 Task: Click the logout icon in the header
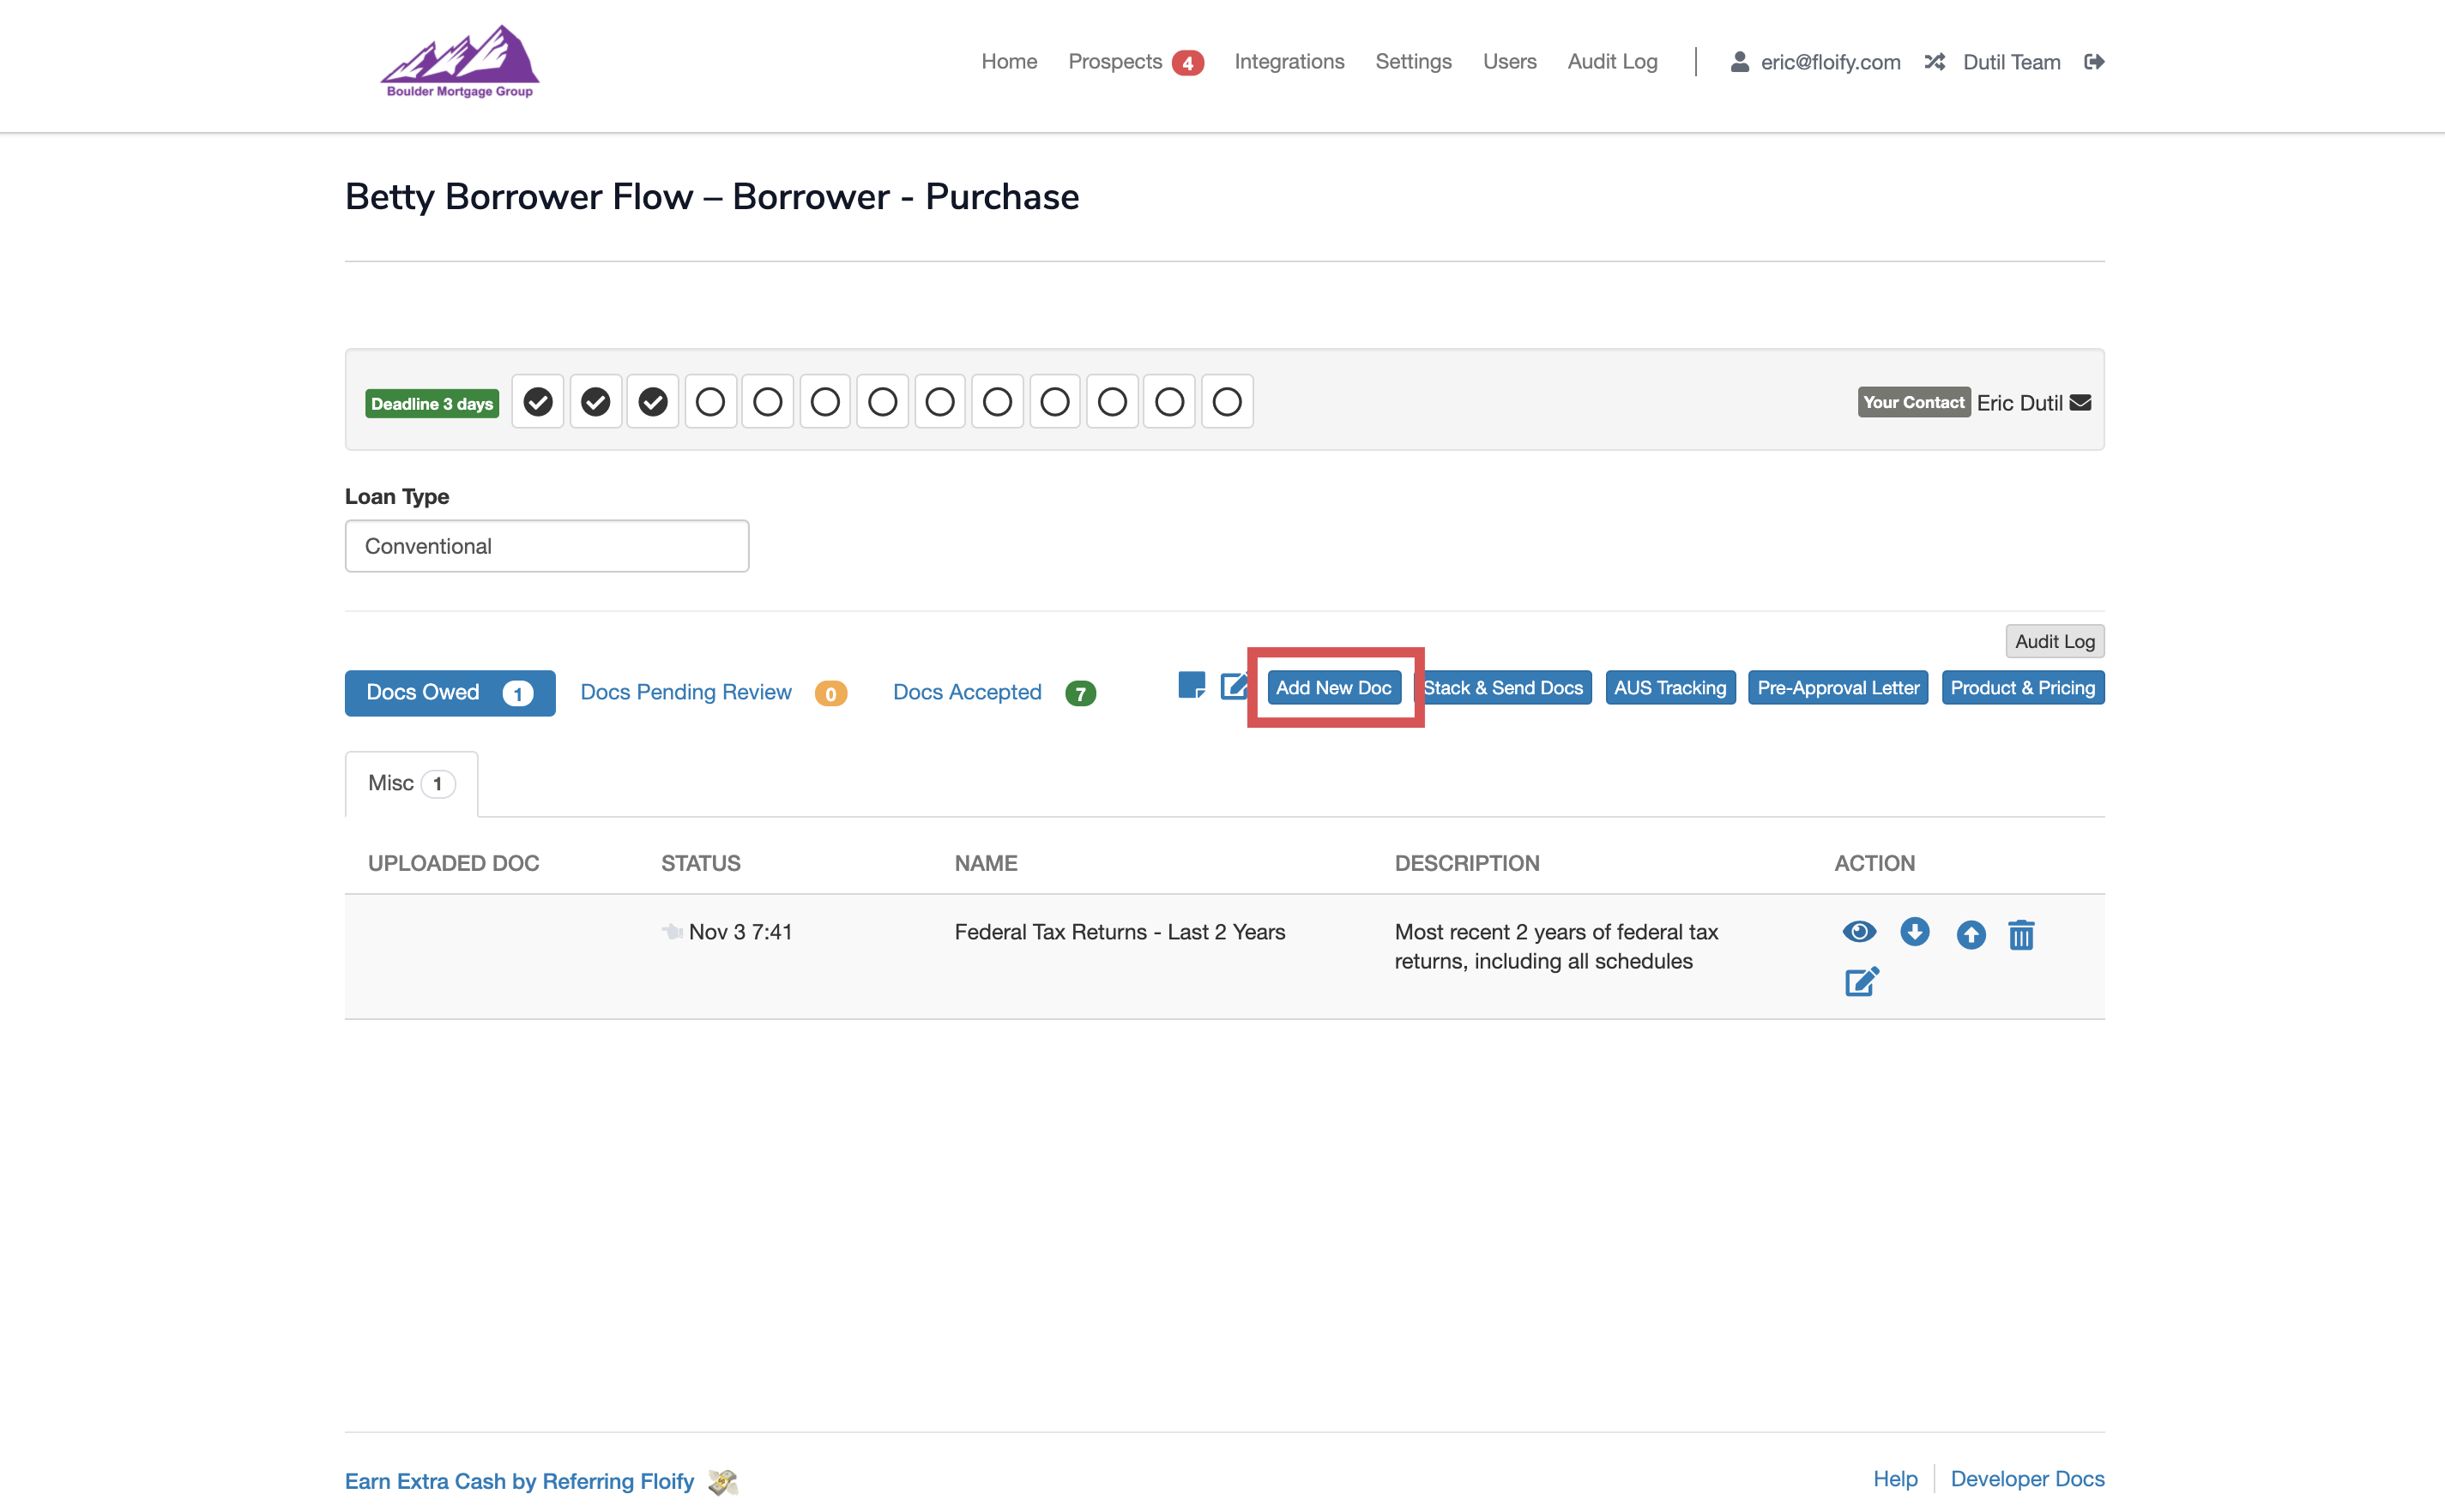pyautogui.click(x=2095, y=61)
